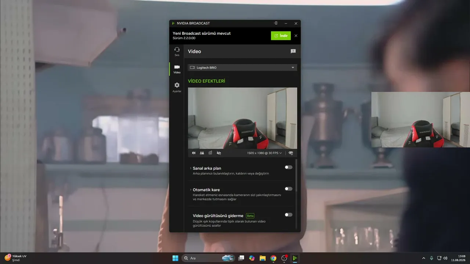Click the microphone icon in system tray
The image size is (470, 264).
[431, 258]
